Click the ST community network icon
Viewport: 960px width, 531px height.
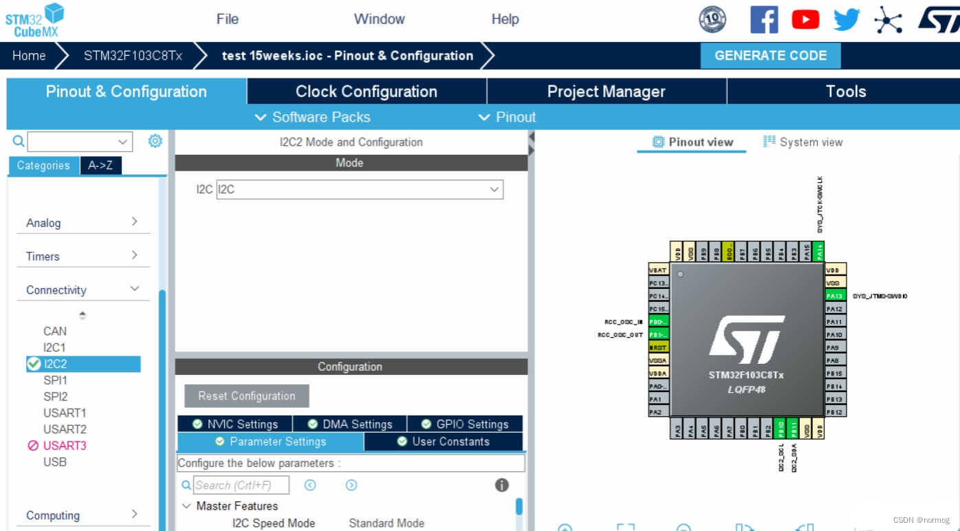pos(888,20)
